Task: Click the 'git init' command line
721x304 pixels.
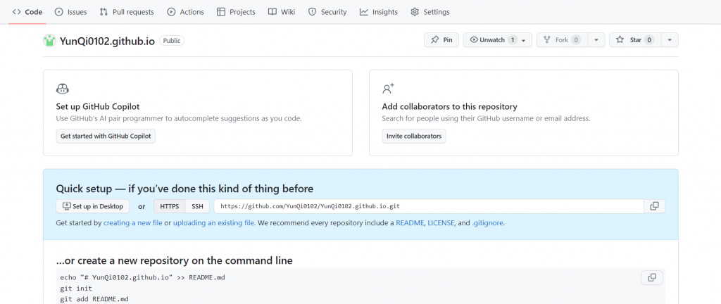Action: pyautogui.click(x=76, y=289)
